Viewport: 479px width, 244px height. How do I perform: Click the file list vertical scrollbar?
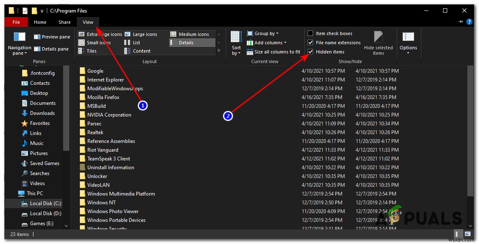[471, 131]
